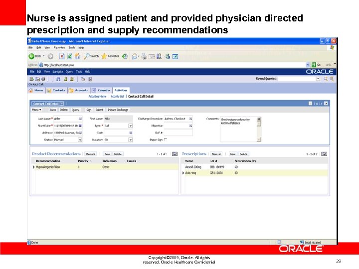Click the rightmost query magnifier icon
The image size is (359, 269).
[x=332, y=79]
